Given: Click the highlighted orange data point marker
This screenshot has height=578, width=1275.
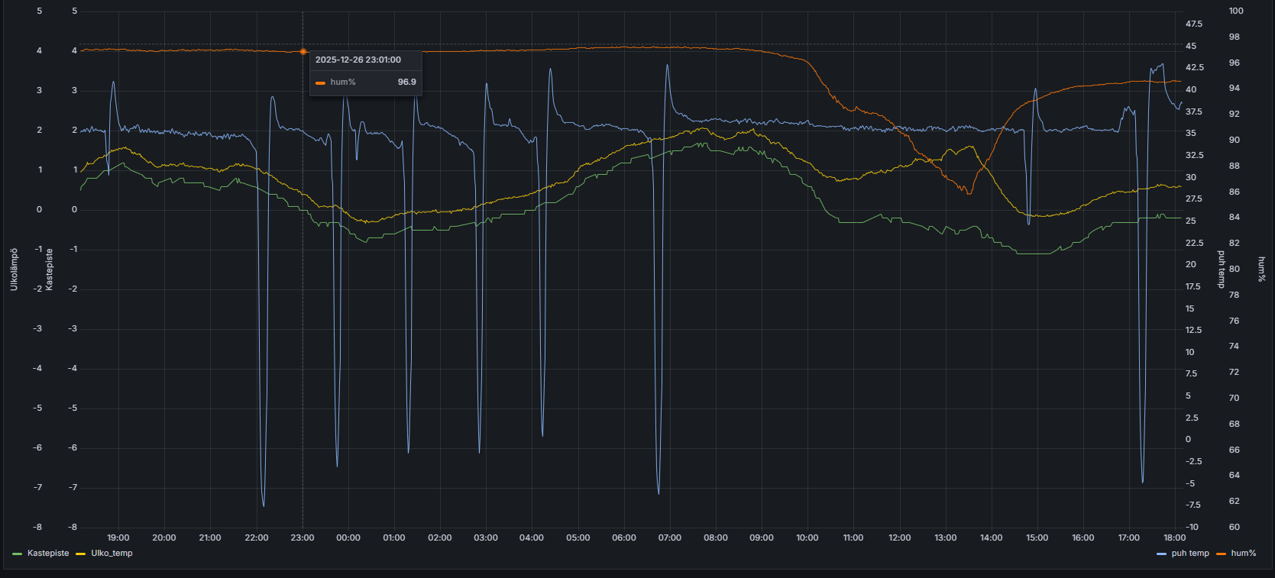Looking at the screenshot, I should [303, 52].
